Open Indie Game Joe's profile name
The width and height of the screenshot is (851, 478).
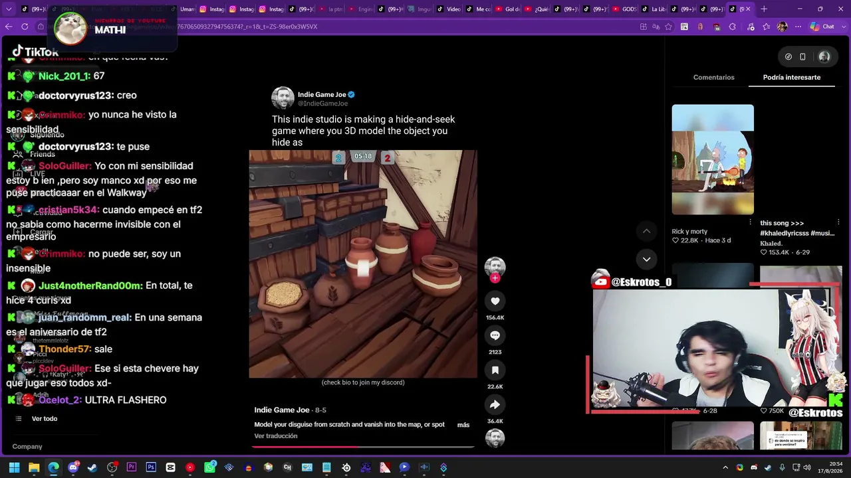tap(322, 95)
